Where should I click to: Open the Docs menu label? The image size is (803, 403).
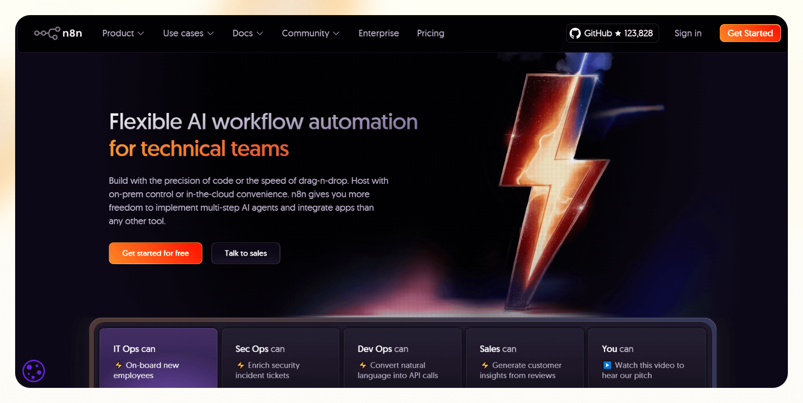tap(243, 33)
